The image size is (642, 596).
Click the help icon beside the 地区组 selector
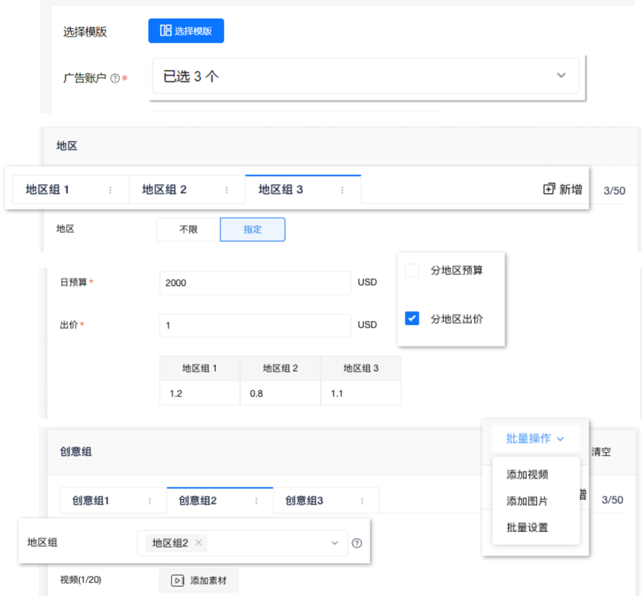(x=356, y=542)
